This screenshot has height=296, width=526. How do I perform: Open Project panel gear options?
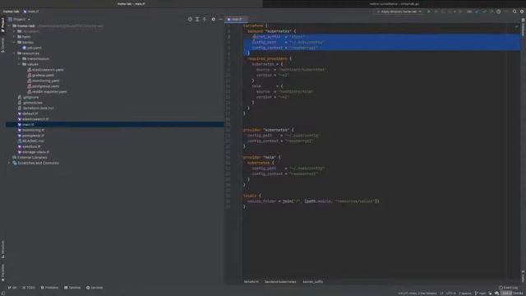[x=214, y=19]
